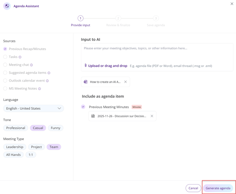Viewport: 236px width, 194px height.
Task: Open the Language dropdown
Action: (33, 108)
